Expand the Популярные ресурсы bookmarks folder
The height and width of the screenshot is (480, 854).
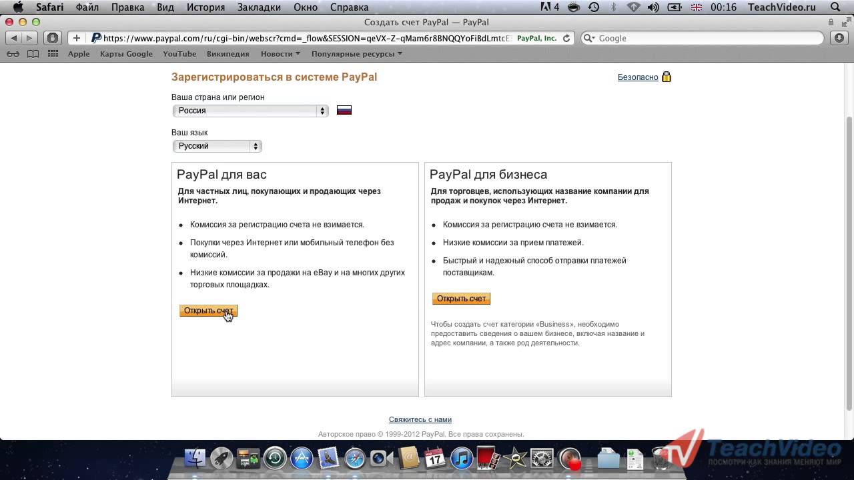(x=357, y=54)
